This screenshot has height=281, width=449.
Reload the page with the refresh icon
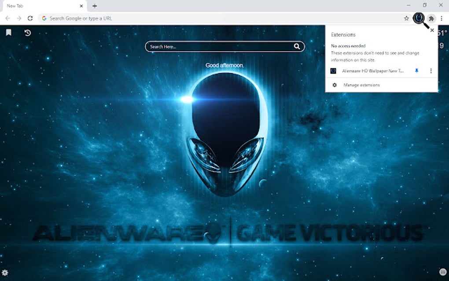coord(30,18)
